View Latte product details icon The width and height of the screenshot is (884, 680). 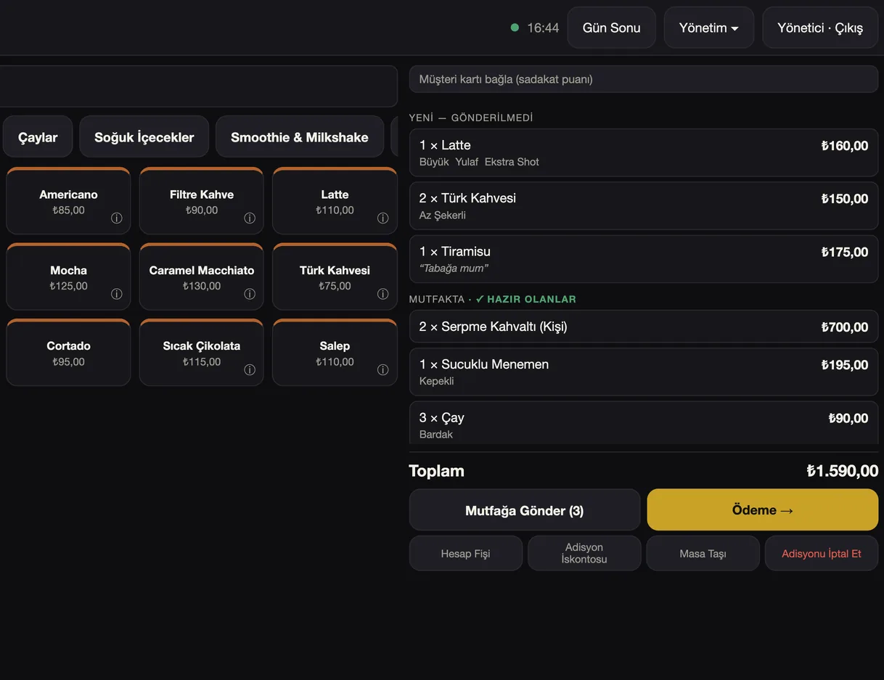[383, 218]
